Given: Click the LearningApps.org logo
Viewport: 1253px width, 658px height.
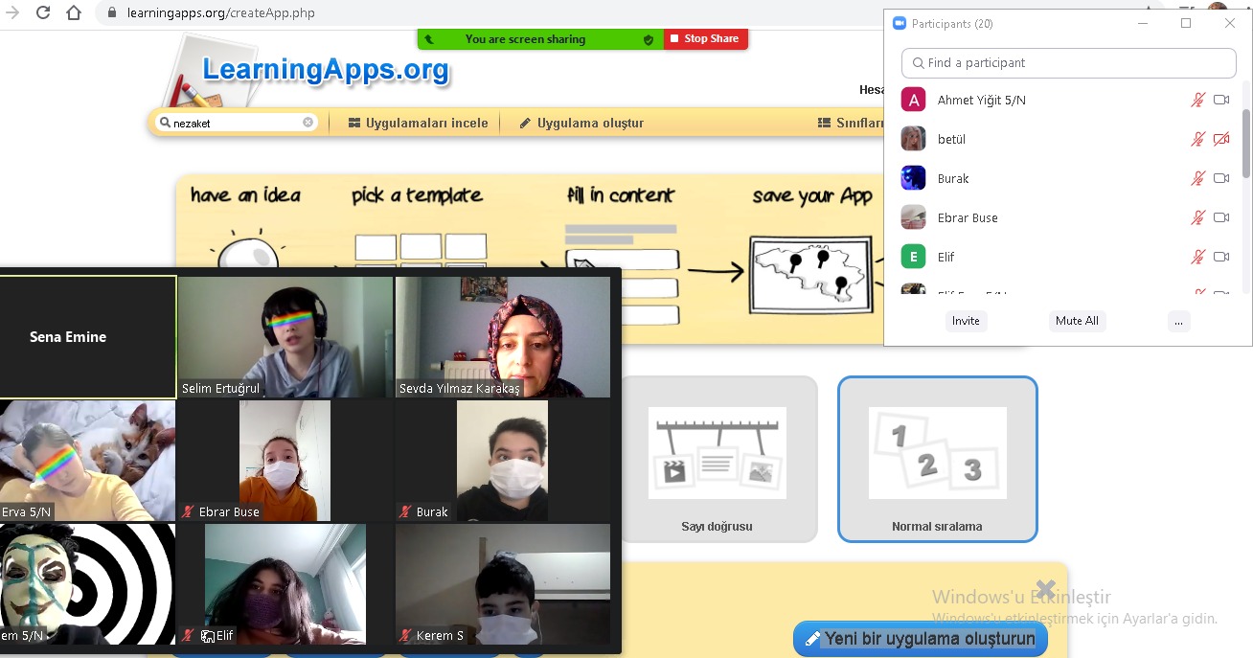Looking at the screenshot, I should point(325,69).
